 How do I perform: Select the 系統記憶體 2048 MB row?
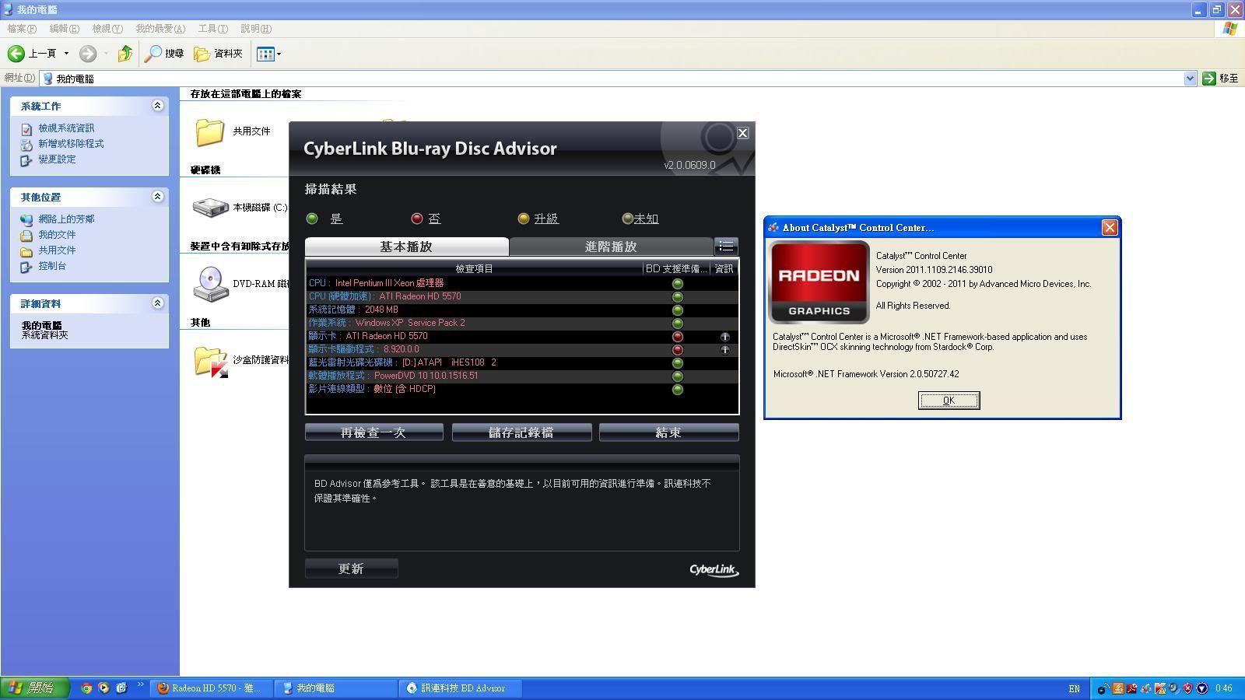[521, 310]
